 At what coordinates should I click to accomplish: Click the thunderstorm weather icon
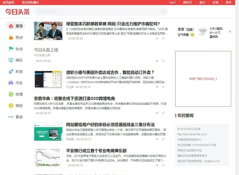202,32
